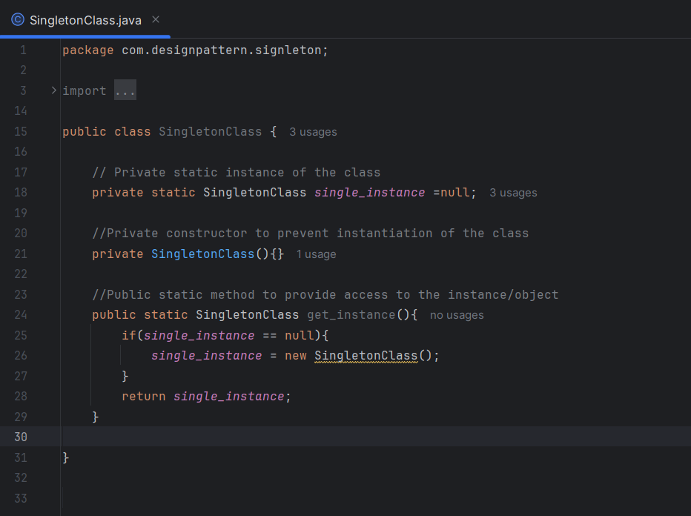Click line number 24 in the gutter

(x=23, y=314)
